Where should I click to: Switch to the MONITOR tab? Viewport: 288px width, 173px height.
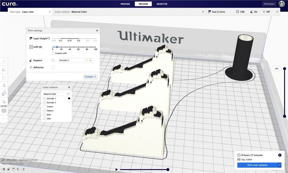coord(162,4)
